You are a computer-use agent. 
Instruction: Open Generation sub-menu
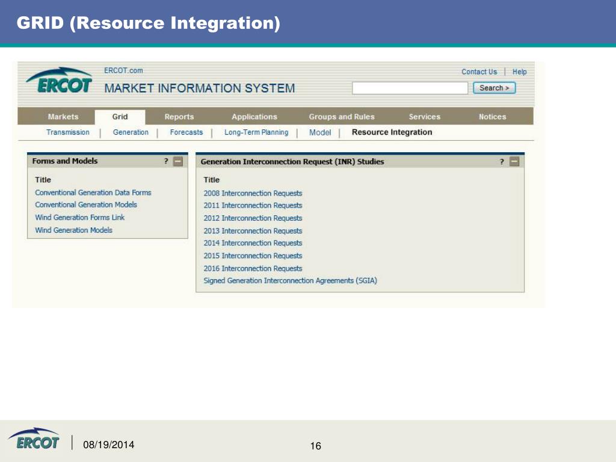pos(131,132)
